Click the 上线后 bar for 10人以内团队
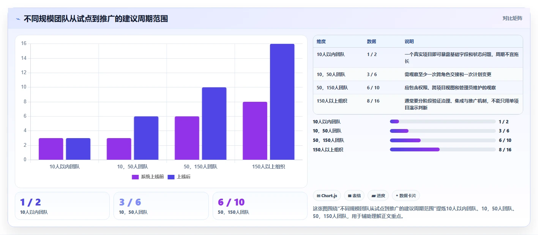538x235 pixels. pos(78,149)
